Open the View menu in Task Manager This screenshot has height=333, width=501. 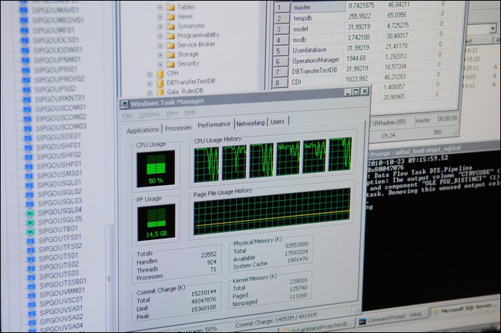(x=172, y=114)
